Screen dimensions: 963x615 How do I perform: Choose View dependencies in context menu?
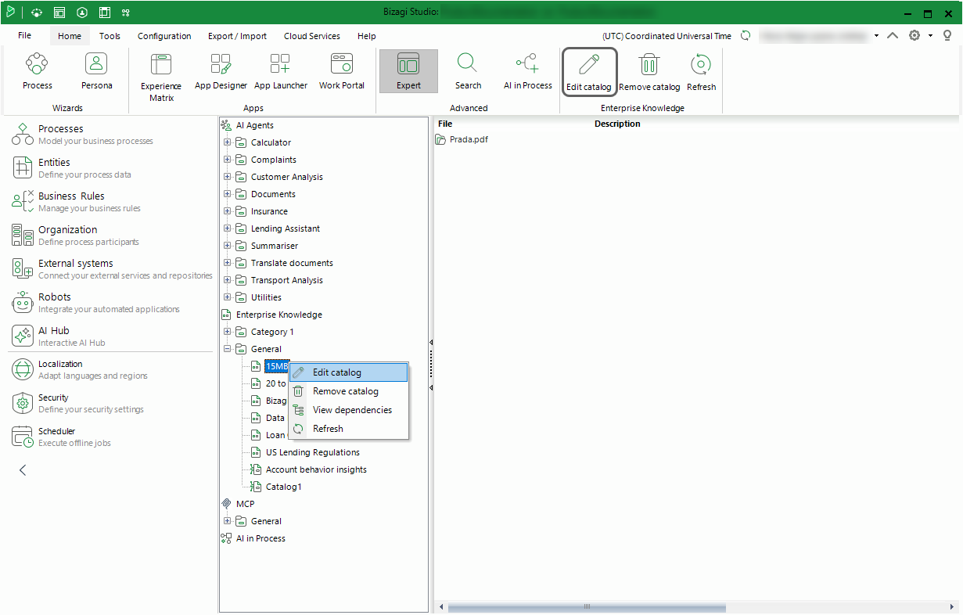click(349, 410)
